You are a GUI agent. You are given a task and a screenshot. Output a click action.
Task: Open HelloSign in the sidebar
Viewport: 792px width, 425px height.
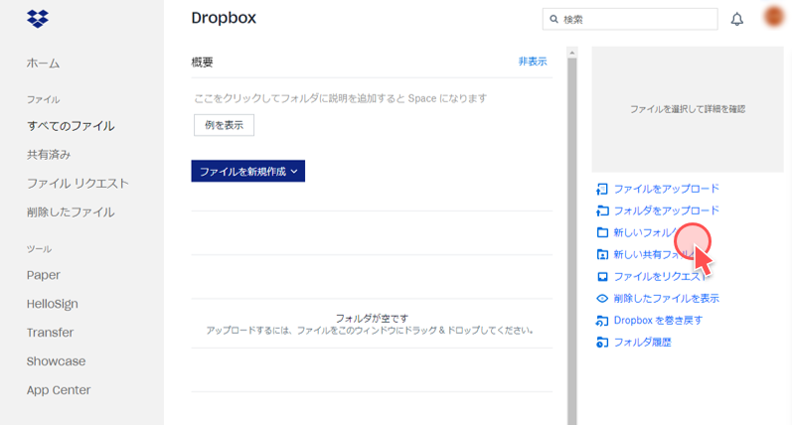tap(53, 304)
